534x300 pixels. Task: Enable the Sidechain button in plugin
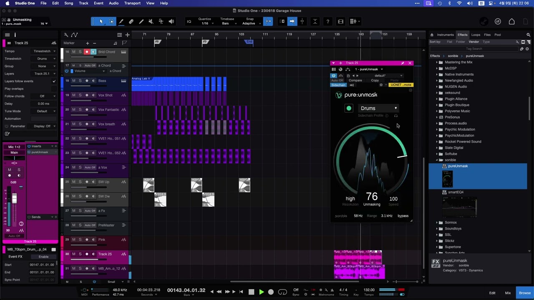338,85
